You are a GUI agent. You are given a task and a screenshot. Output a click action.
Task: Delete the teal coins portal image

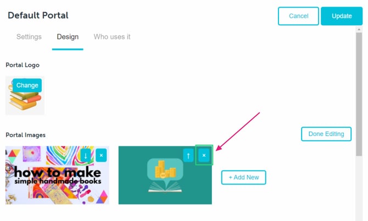[x=204, y=155]
